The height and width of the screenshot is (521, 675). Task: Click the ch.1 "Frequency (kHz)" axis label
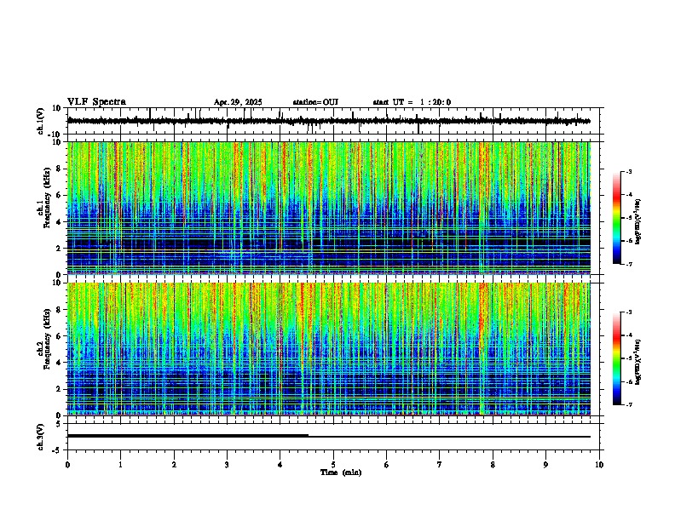coord(47,198)
